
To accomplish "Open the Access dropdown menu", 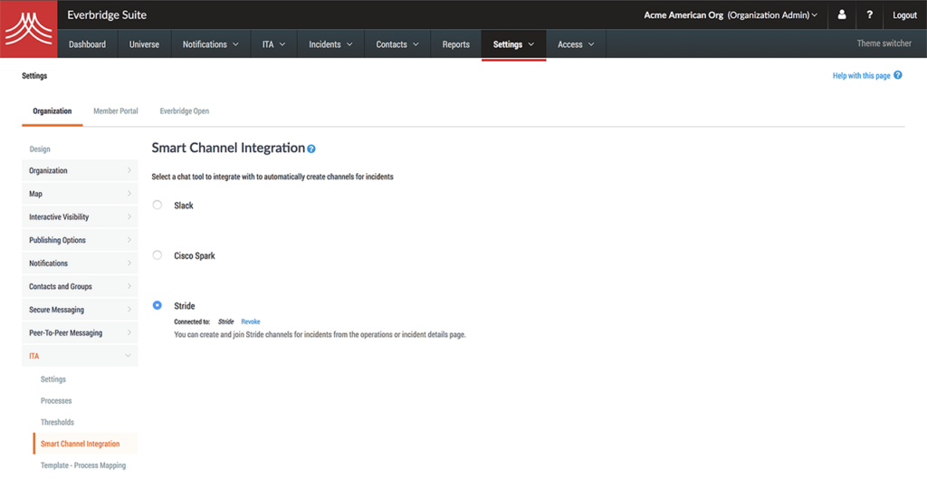I will coord(575,44).
